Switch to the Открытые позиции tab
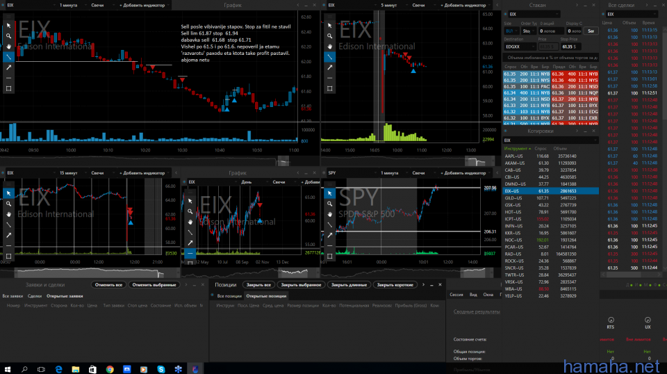 pos(266,295)
